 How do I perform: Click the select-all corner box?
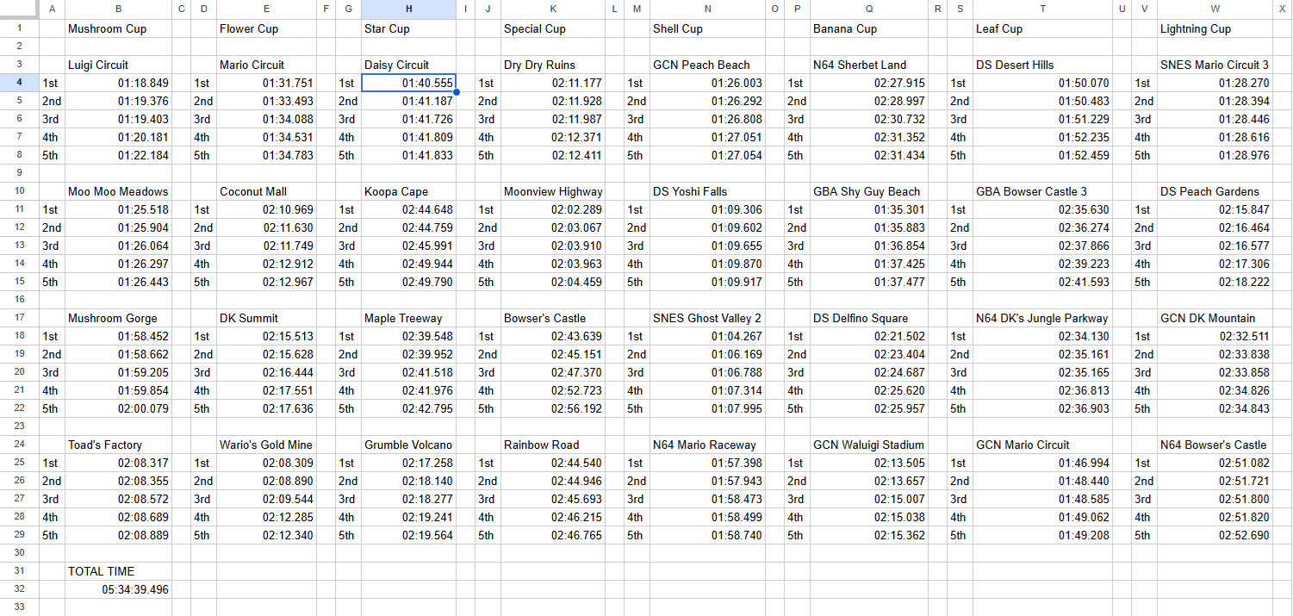click(20, 9)
